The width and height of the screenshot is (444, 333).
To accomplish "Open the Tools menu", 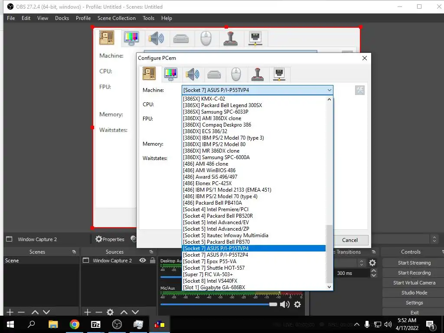I will point(148,18).
